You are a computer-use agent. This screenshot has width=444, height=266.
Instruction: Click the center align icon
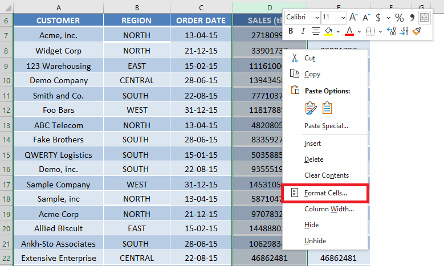pyautogui.click(x=315, y=31)
